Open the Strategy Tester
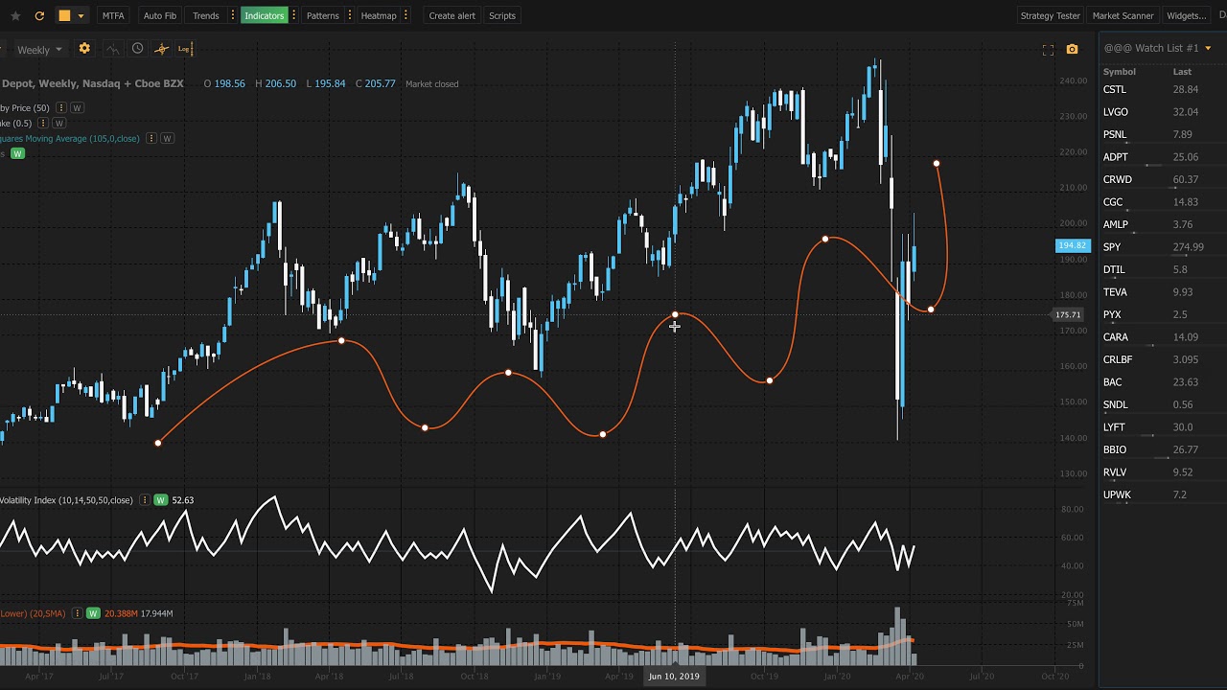The height and width of the screenshot is (690, 1227). point(1050,15)
